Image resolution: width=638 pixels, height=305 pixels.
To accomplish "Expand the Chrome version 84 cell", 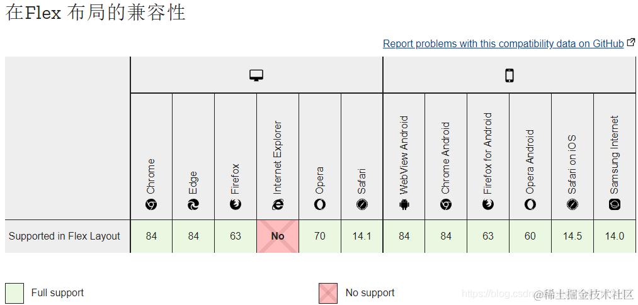I will tap(151, 236).
